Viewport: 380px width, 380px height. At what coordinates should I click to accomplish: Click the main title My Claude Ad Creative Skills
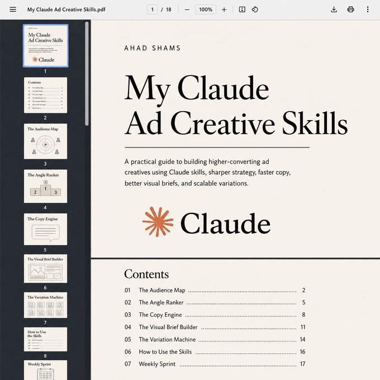pos(236,105)
